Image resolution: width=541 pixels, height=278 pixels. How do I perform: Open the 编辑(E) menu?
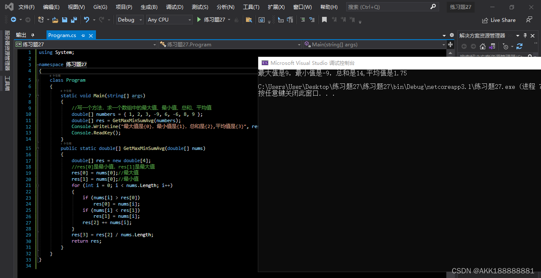point(51,7)
